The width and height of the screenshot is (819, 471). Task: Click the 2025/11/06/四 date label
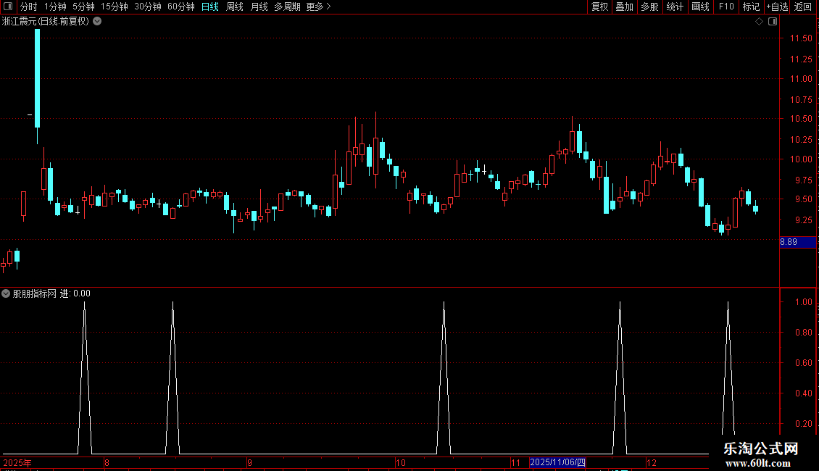point(557,462)
